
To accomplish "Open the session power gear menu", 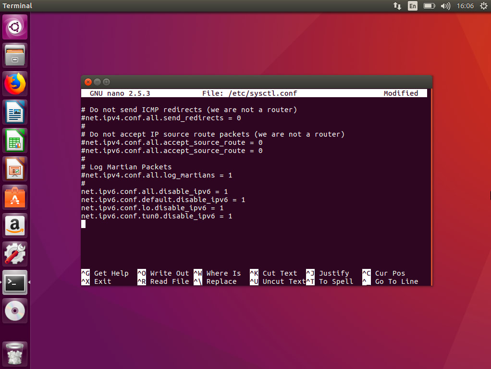I will click(x=483, y=6).
